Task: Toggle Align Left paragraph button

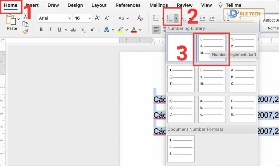Action: coord(156,30)
